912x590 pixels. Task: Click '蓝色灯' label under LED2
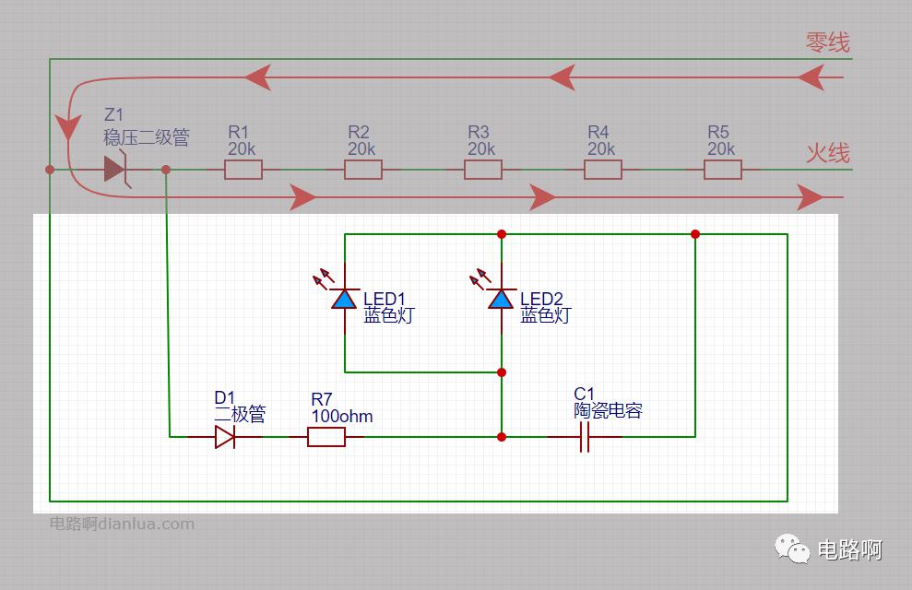coord(546,315)
